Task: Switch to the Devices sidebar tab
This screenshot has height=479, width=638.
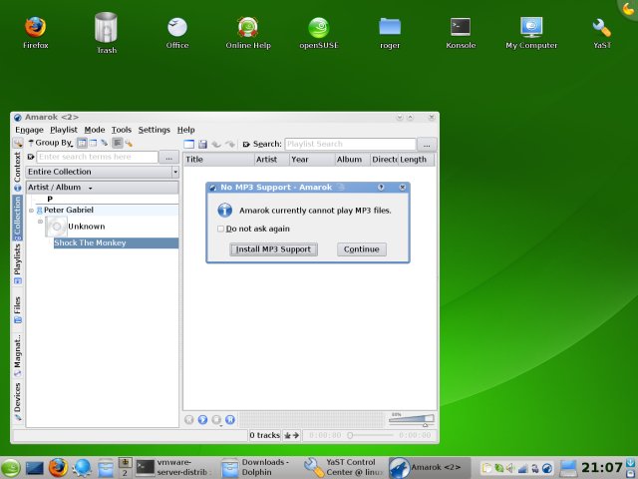Action: [x=18, y=401]
